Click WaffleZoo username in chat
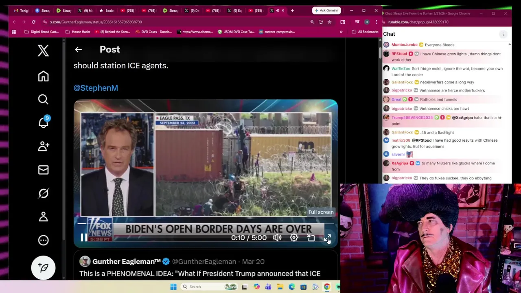This screenshot has height=293, width=521. click(x=401, y=69)
